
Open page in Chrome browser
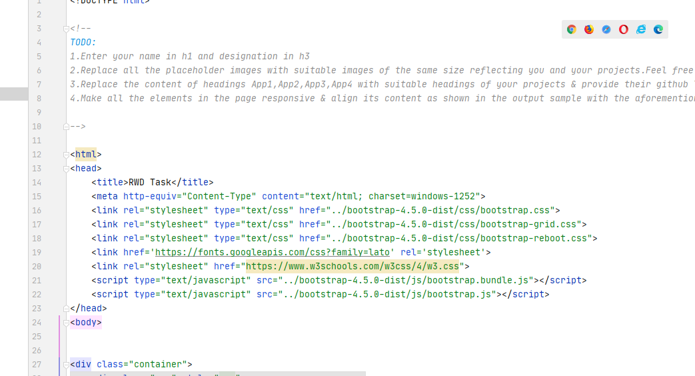(572, 30)
